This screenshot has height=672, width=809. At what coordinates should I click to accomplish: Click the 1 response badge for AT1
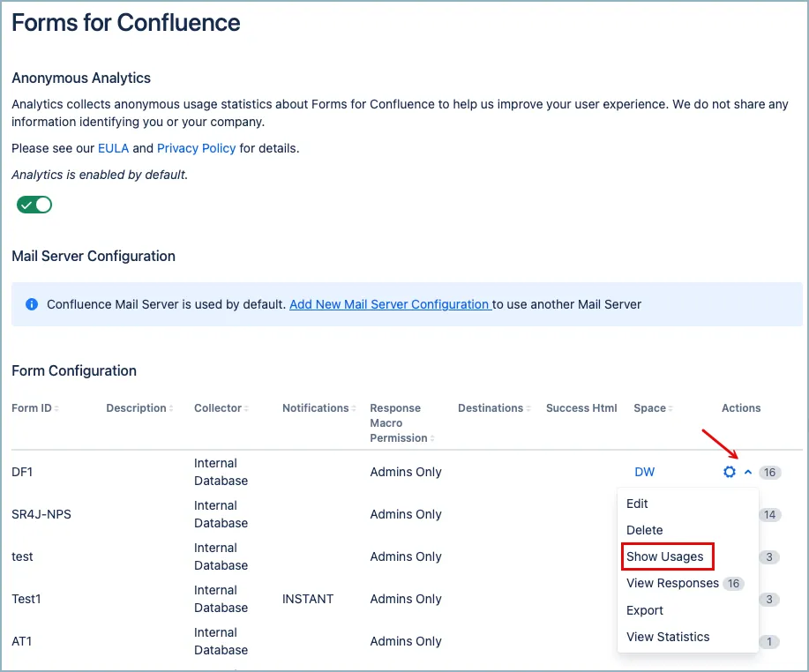769,641
